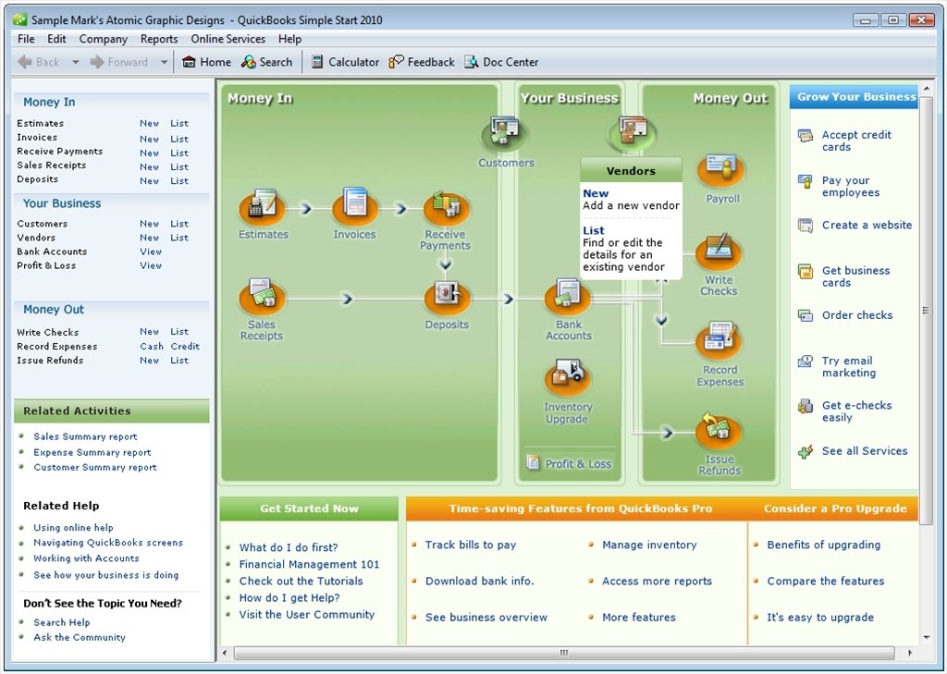Click View next to Profit & Loss
Image resolution: width=947 pixels, height=674 pixels.
pyautogui.click(x=151, y=265)
